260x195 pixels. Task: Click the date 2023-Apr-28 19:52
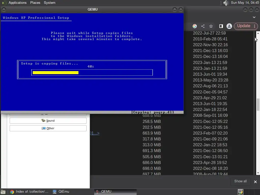(210, 162)
